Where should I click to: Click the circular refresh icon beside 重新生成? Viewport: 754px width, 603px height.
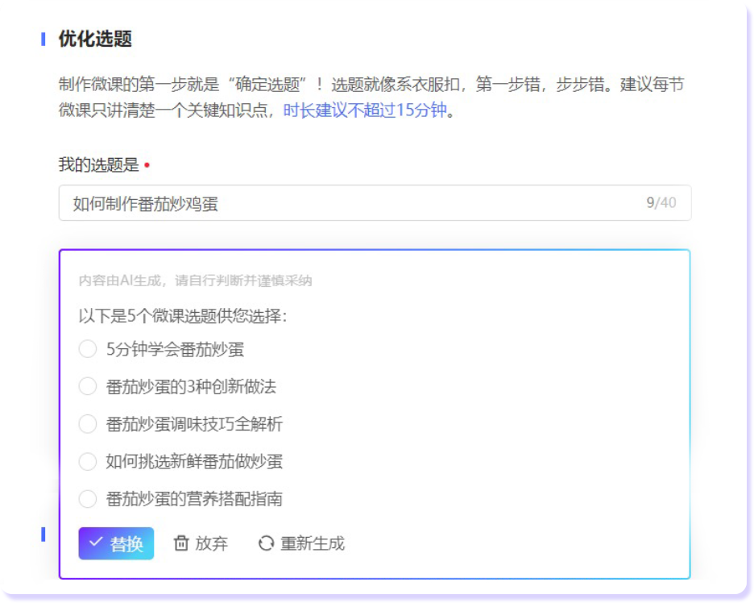[266, 543]
